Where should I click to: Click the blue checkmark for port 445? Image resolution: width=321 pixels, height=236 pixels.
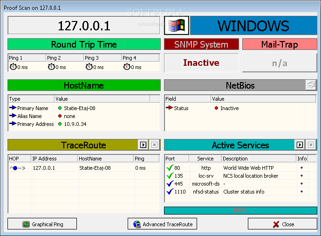coord(170,184)
